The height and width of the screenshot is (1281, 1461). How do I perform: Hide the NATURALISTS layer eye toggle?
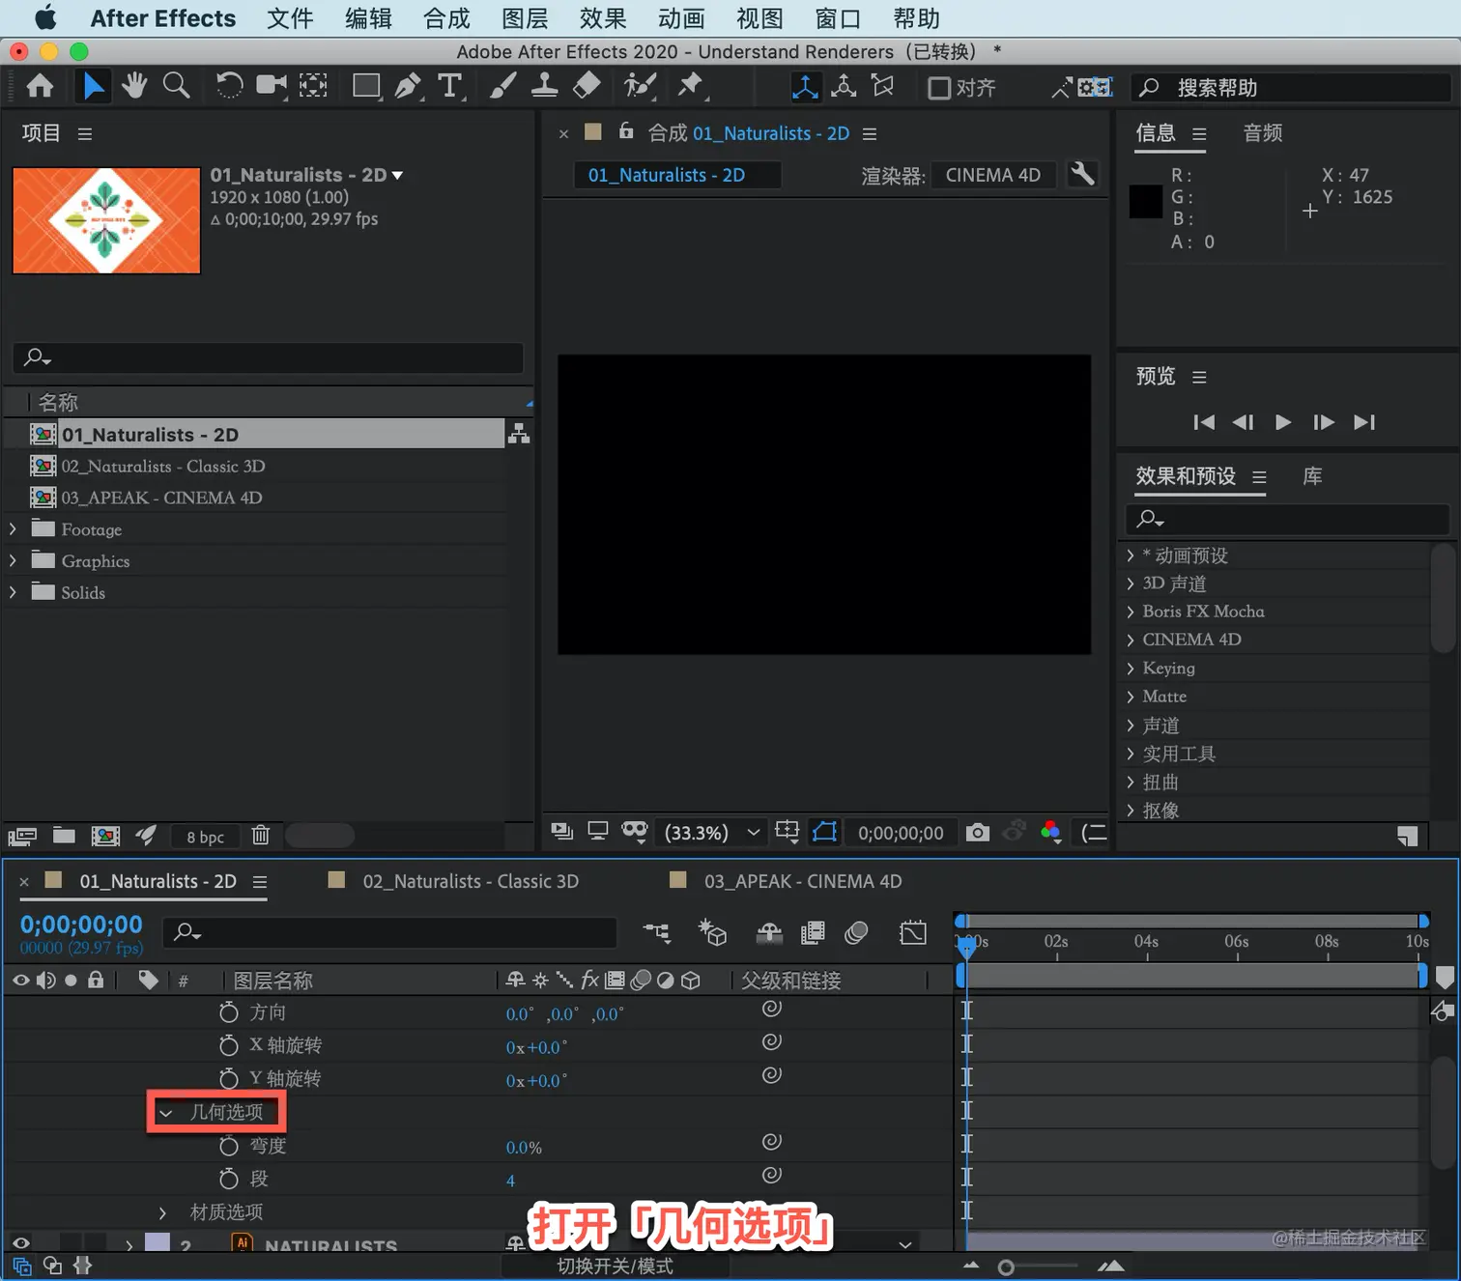[x=20, y=1243]
